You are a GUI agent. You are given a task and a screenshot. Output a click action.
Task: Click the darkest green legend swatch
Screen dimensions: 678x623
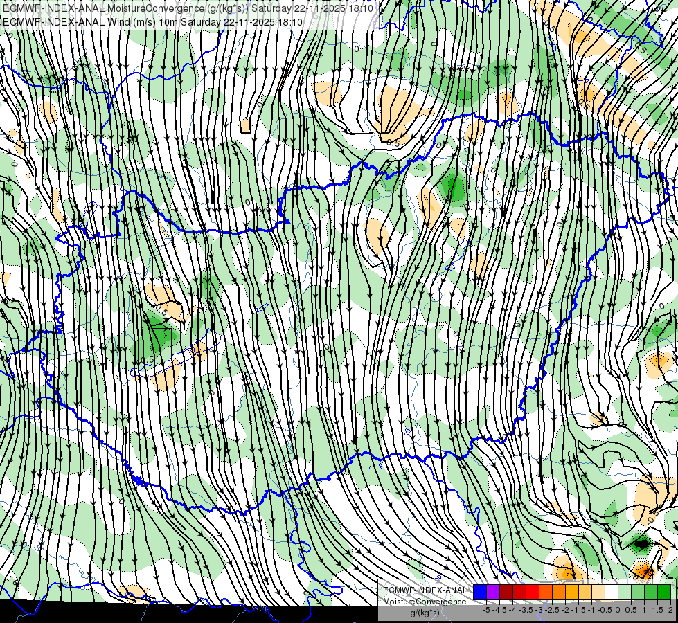click(x=664, y=592)
